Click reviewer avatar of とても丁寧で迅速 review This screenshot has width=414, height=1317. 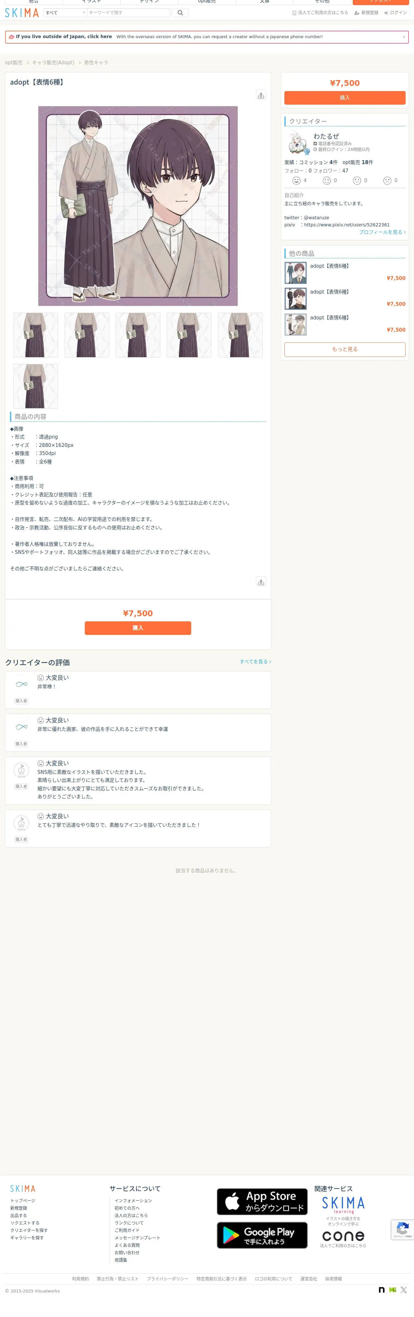click(x=21, y=823)
